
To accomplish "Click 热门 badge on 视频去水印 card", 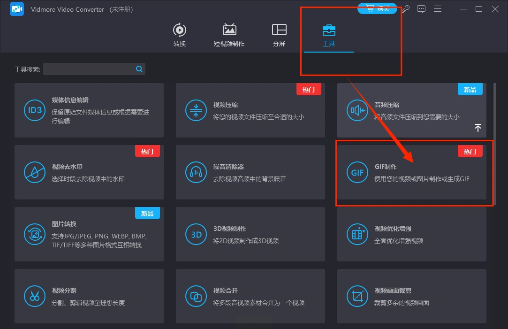I will coord(147,152).
